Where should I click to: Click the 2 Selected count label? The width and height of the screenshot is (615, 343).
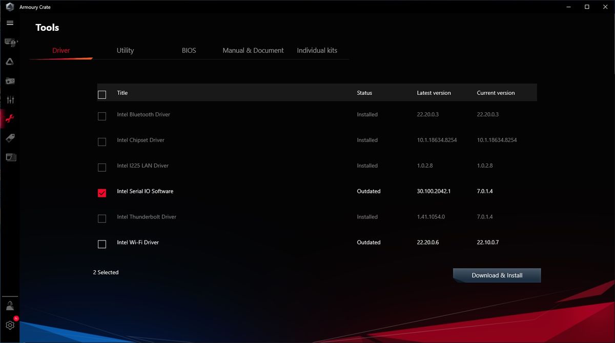(x=106, y=272)
